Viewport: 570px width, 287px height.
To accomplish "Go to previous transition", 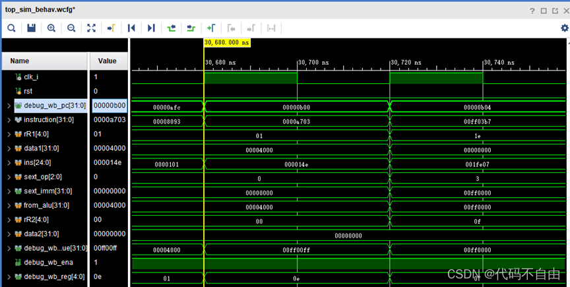I will pyautogui.click(x=172, y=28).
